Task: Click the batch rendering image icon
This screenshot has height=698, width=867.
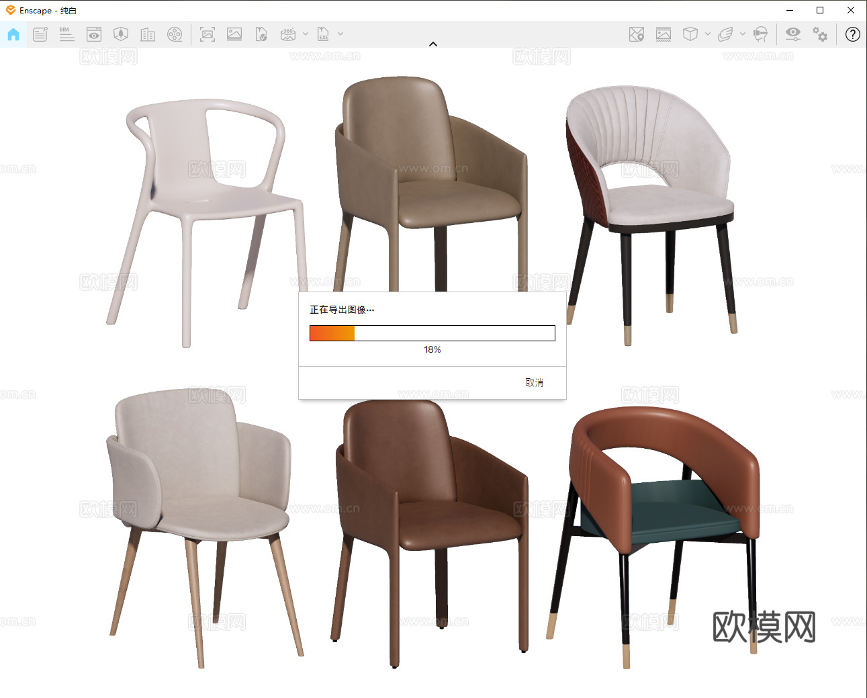Action: coord(234,34)
